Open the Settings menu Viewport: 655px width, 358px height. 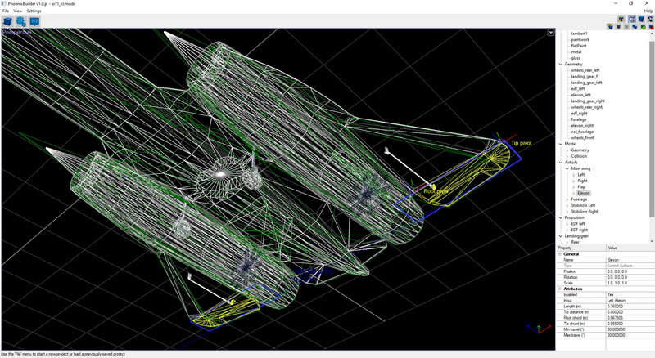34,11
